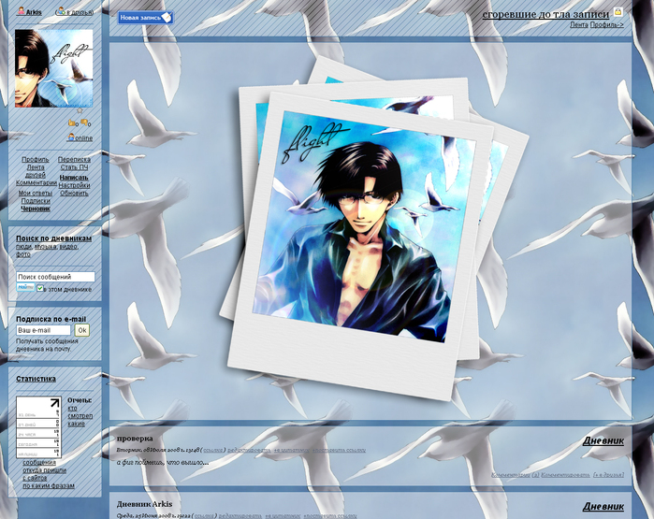Open the 'сгоревшие до тла записи' diary title
Viewport: 654px width, 519px height.
point(545,14)
